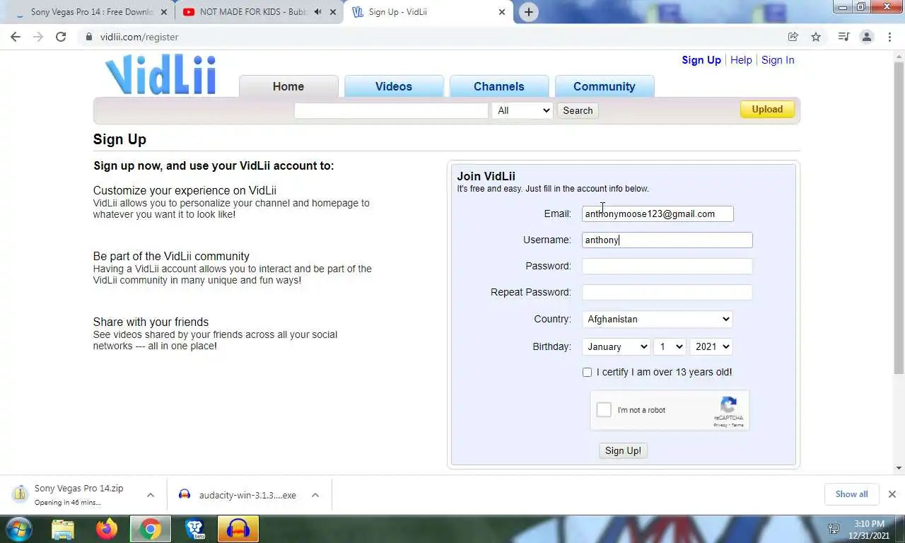Expand options for audacity download
The height and width of the screenshot is (543, 905).
pyautogui.click(x=315, y=495)
